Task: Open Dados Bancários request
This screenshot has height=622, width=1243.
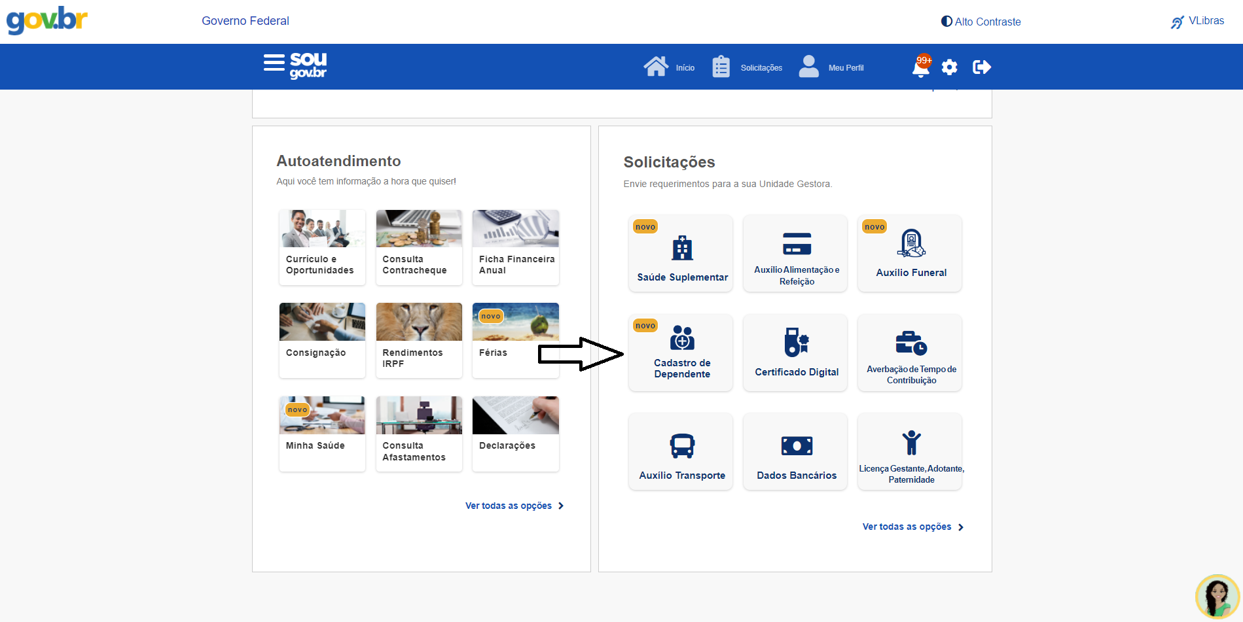Action: pos(796,451)
